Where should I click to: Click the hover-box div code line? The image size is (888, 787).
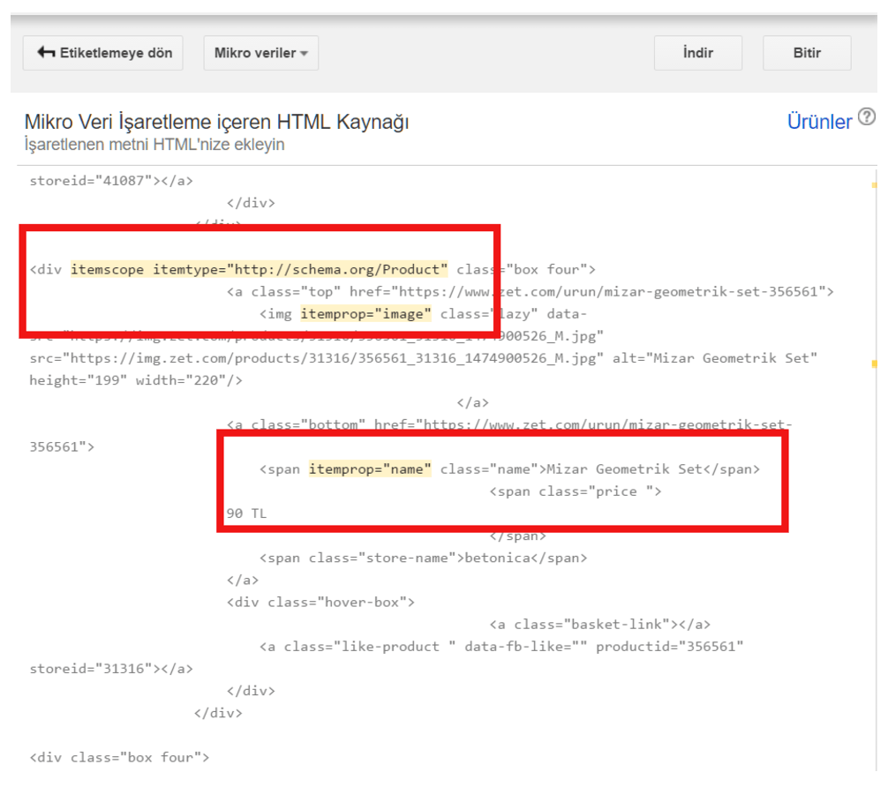coord(320,603)
